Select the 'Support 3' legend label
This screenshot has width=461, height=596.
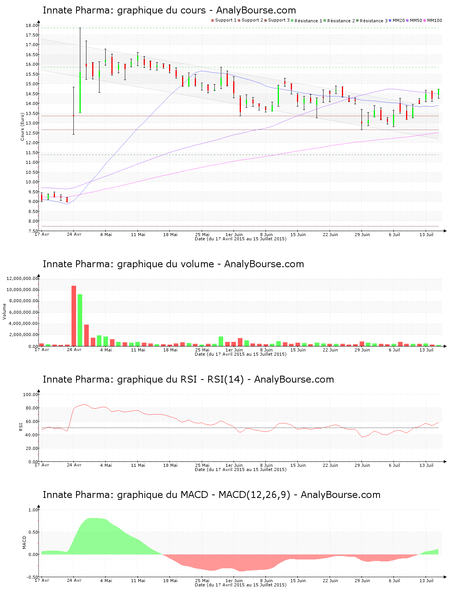tap(279, 20)
